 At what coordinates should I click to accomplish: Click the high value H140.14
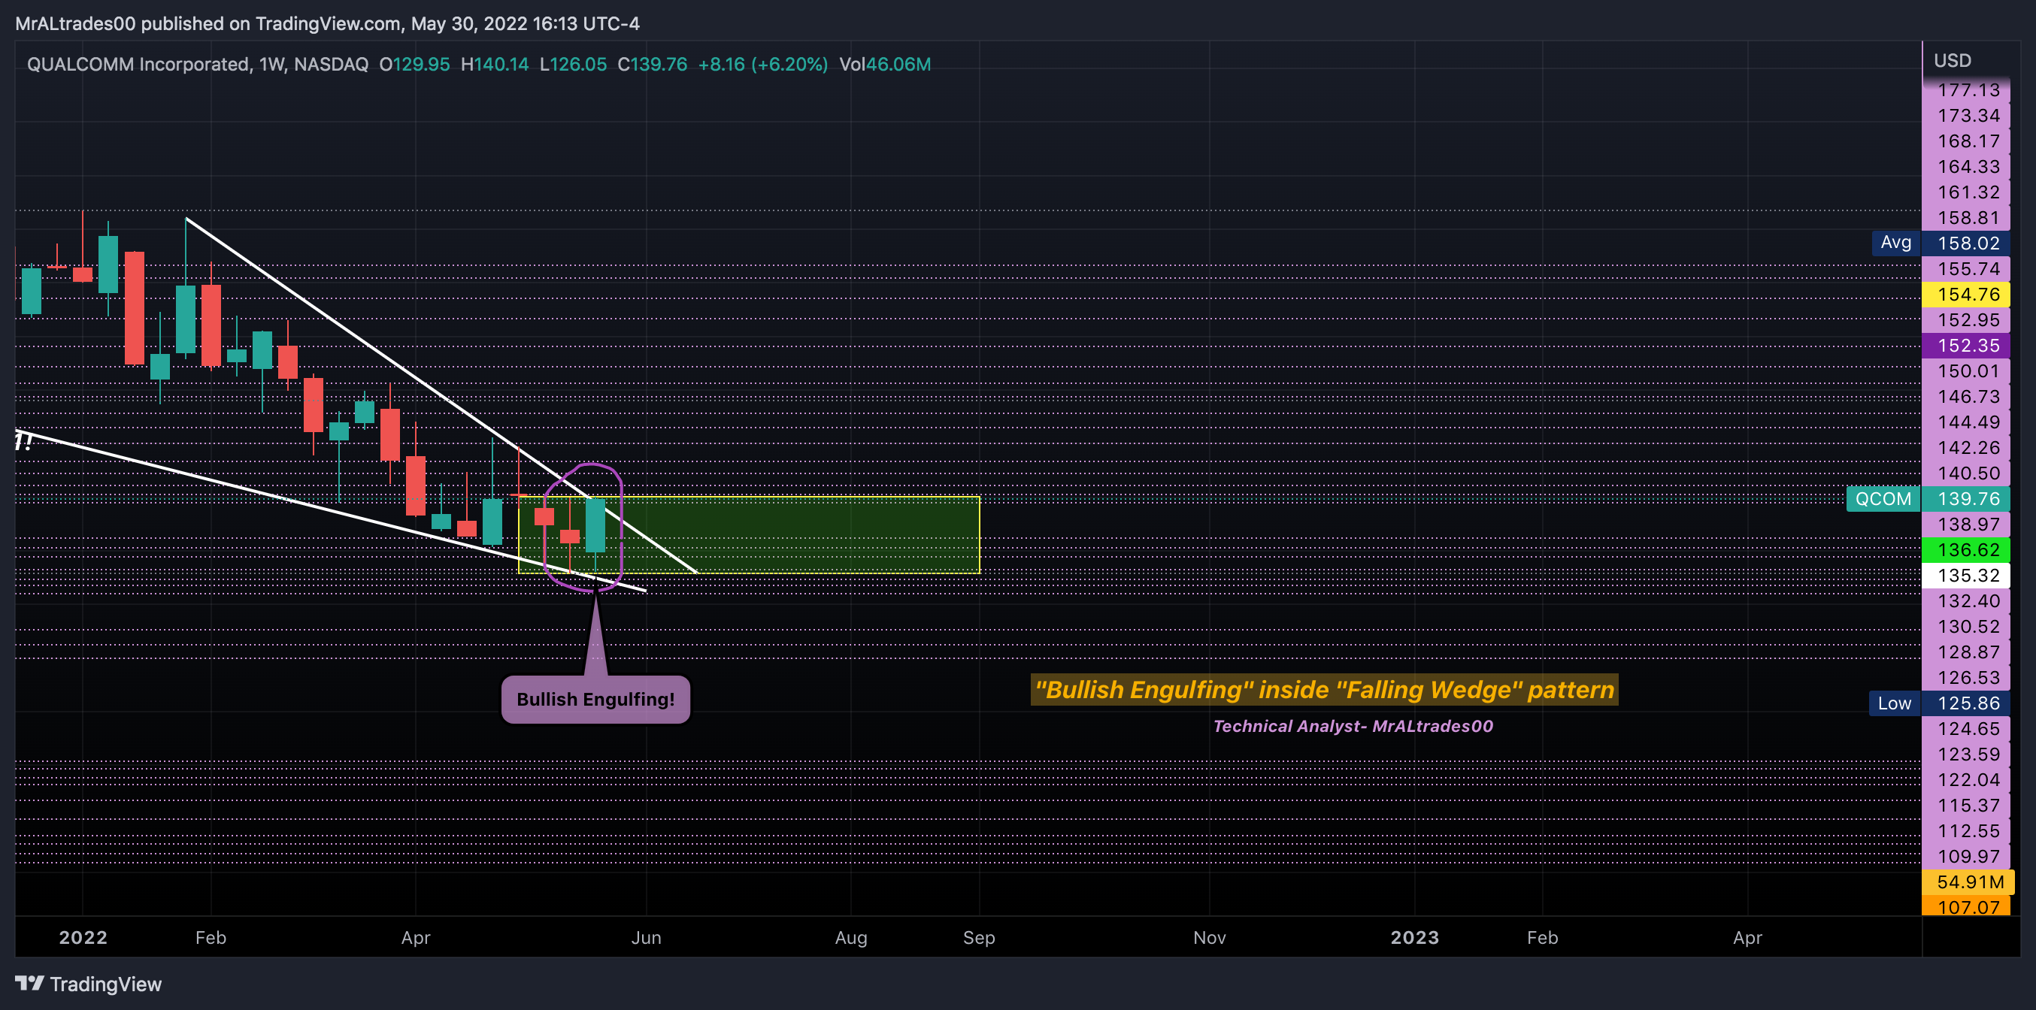(x=495, y=64)
